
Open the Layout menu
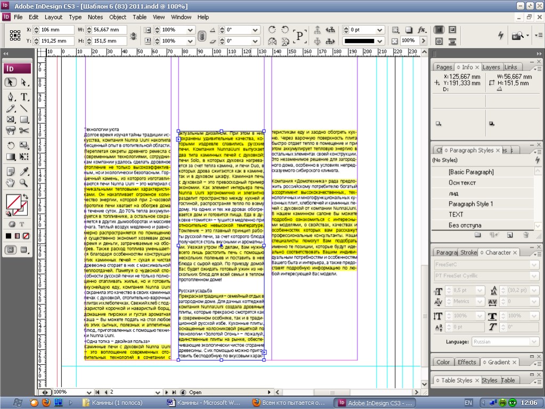click(x=53, y=17)
